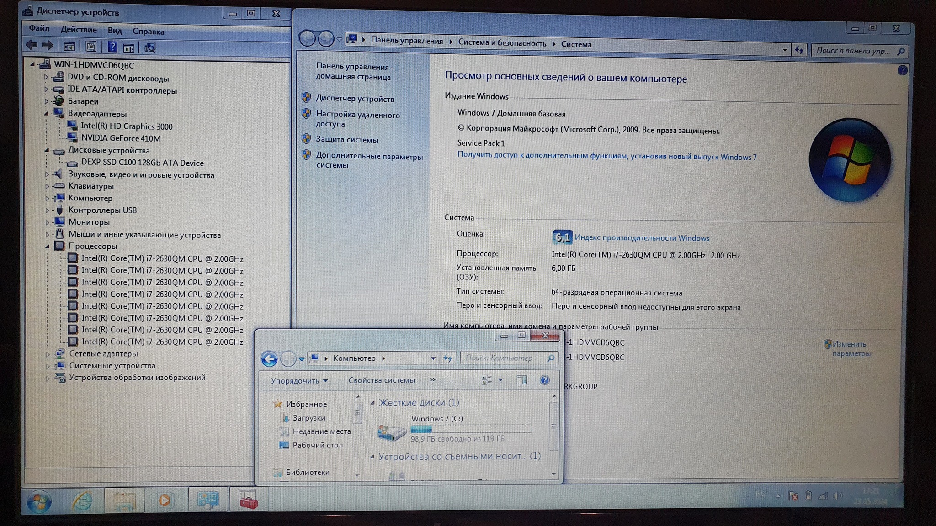The height and width of the screenshot is (526, 936).
Task: Expand the Контроллеры USB tree node
Action: point(47,210)
